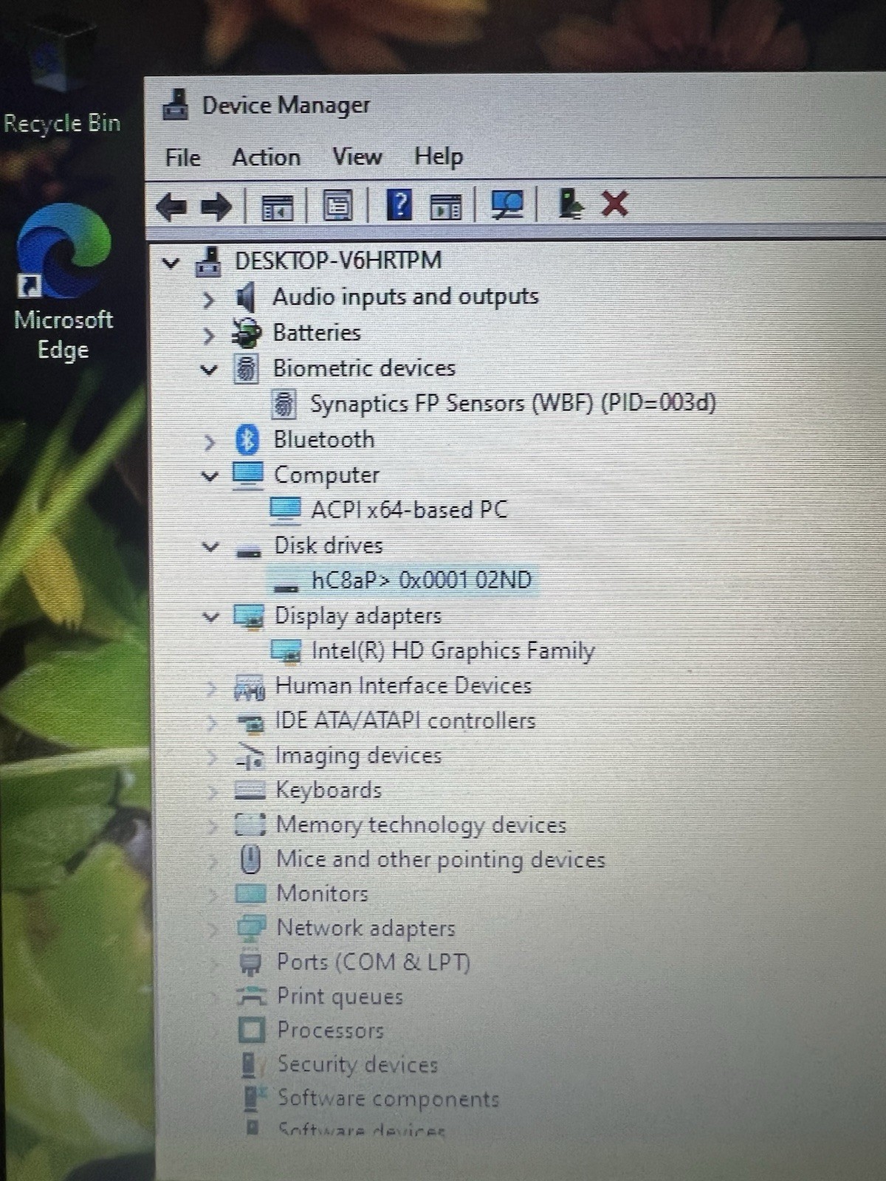
Task: Click the IDE ATA/ATAPI controllers icon
Action: [x=251, y=723]
